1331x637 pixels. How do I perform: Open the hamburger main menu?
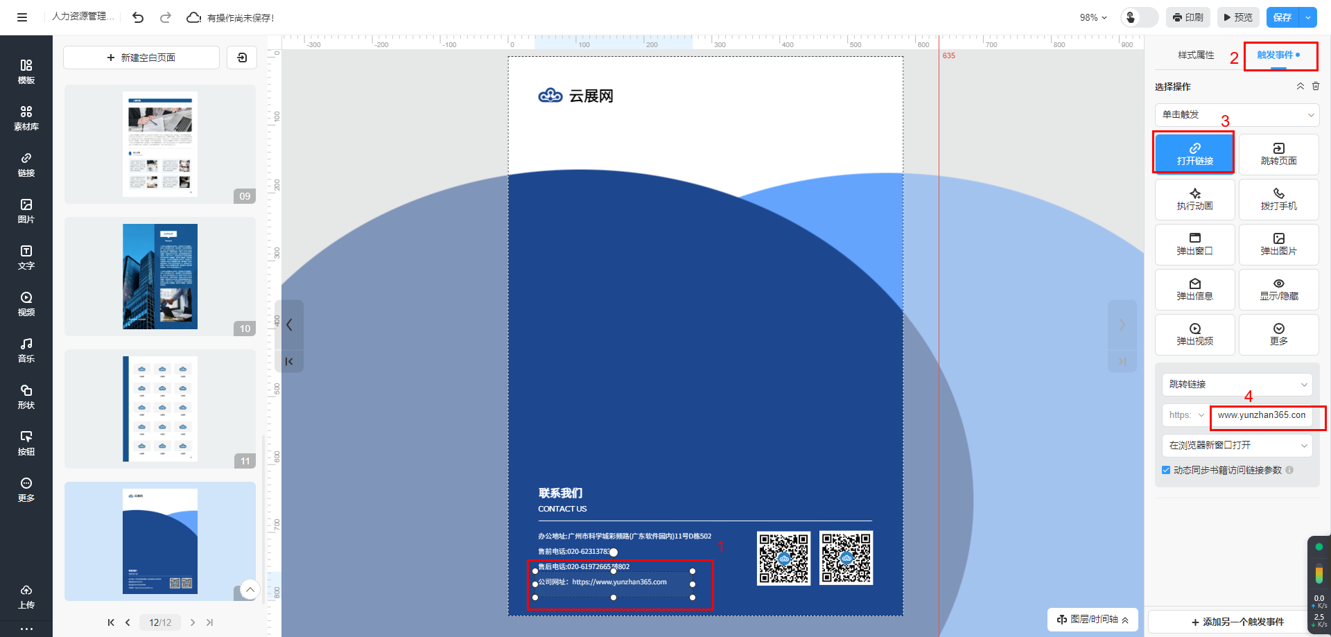point(22,17)
